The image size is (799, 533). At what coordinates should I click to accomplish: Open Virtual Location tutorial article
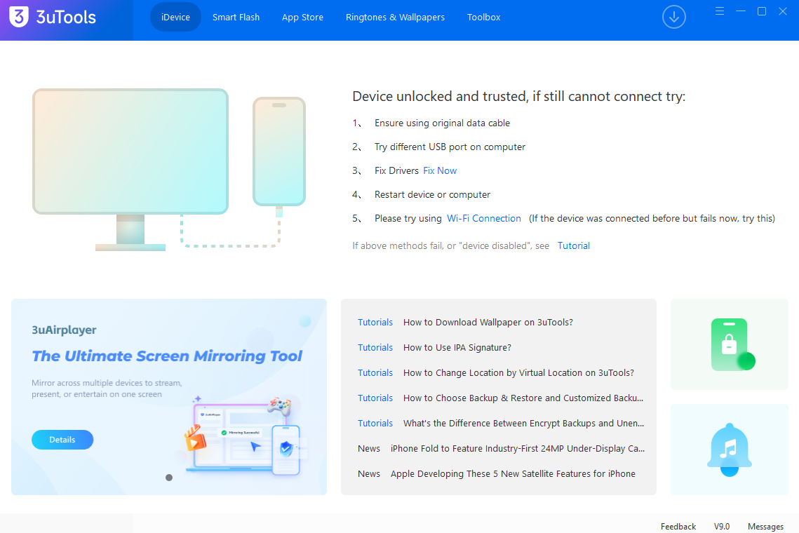point(518,372)
